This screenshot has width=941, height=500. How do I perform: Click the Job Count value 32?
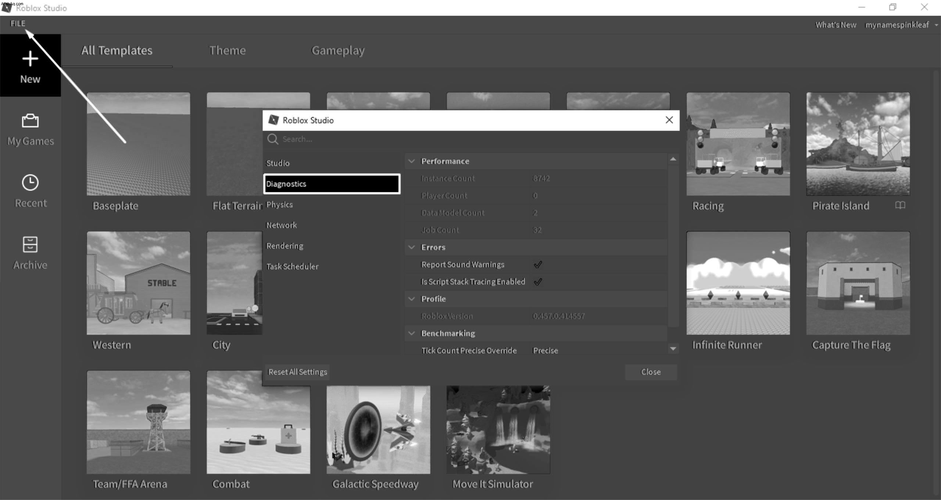coord(537,230)
